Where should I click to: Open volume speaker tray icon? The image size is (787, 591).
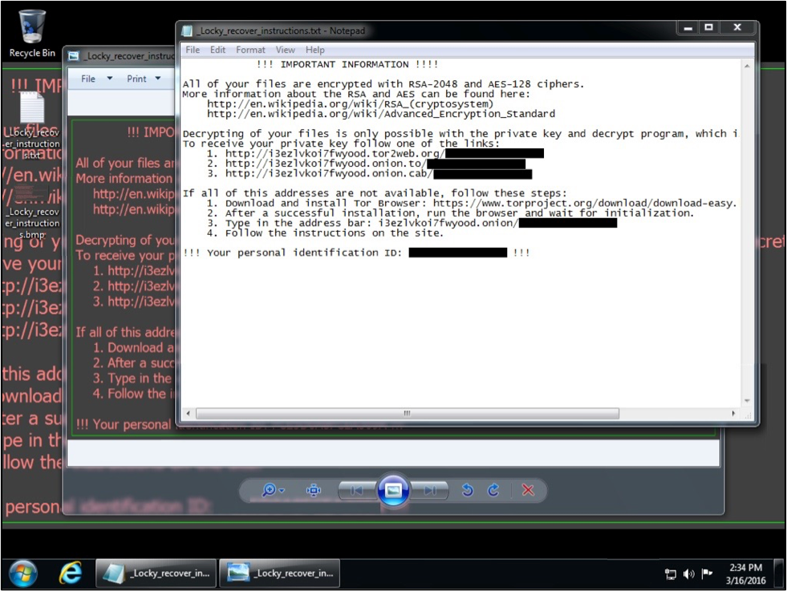(x=688, y=574)
